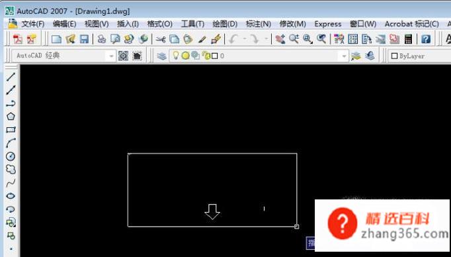
Task: Click the Publish icon
Action: tap(129, 39)
